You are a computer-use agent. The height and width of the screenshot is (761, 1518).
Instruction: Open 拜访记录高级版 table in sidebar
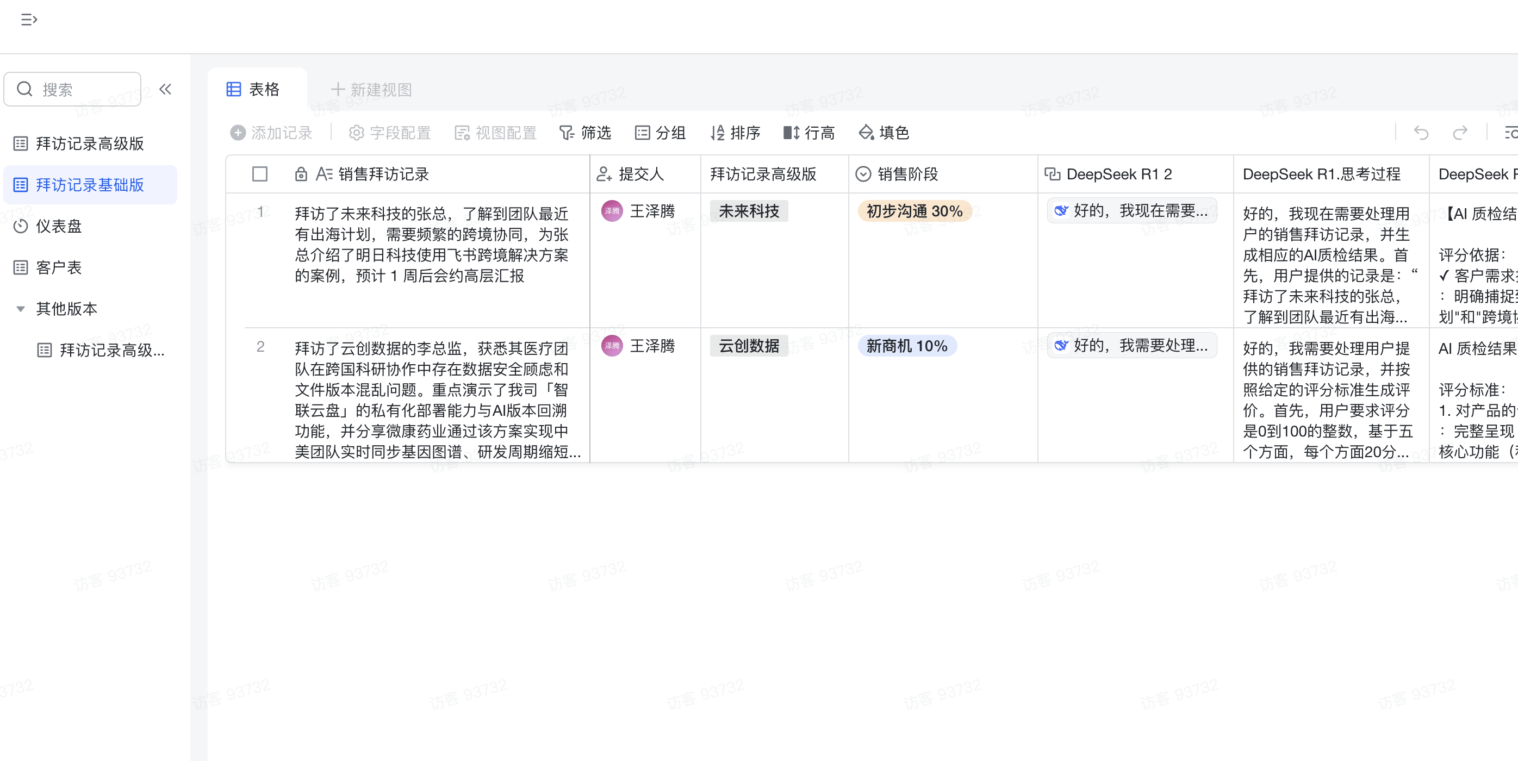click(90, 144)
